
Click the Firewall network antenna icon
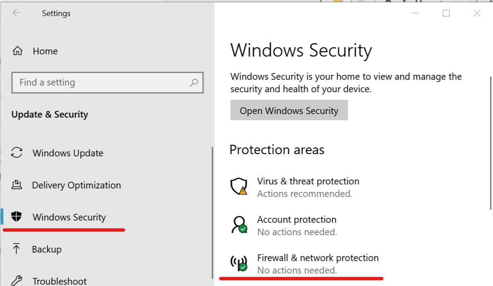239,263
